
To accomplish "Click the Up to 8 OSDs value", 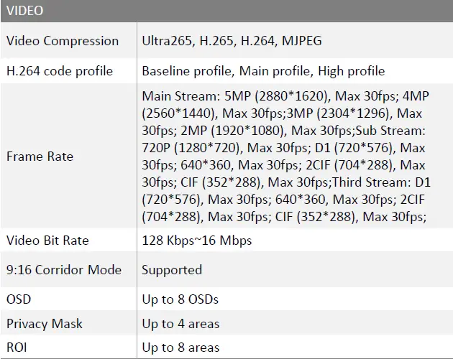I will click(180, 299).
